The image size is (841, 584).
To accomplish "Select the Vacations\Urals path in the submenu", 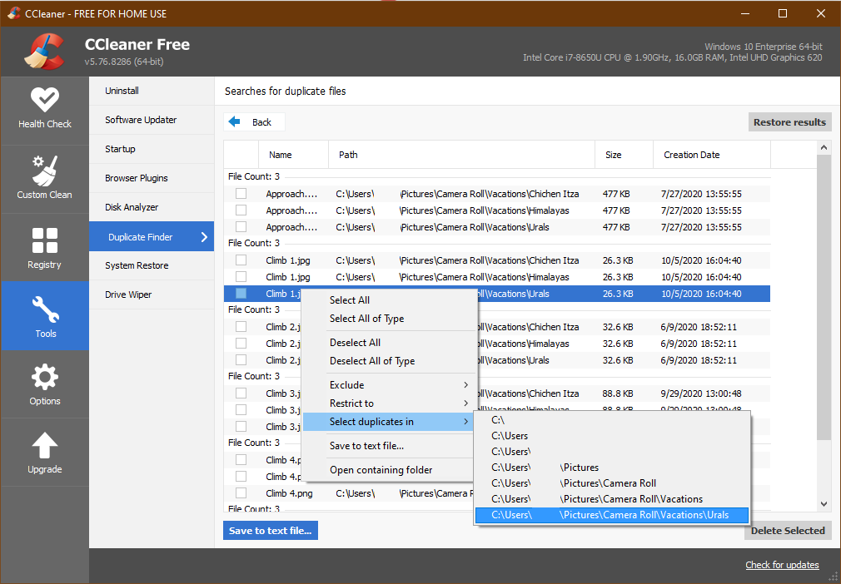I will click(612, 515).
